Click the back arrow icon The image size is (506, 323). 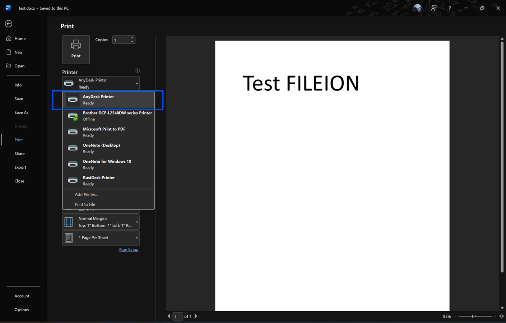click(8, 24)
